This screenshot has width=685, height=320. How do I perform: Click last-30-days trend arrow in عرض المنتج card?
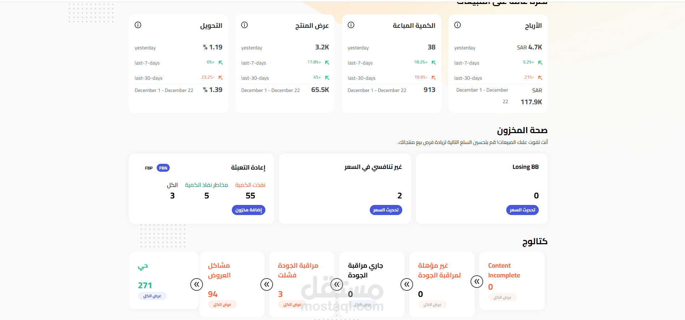327,78
